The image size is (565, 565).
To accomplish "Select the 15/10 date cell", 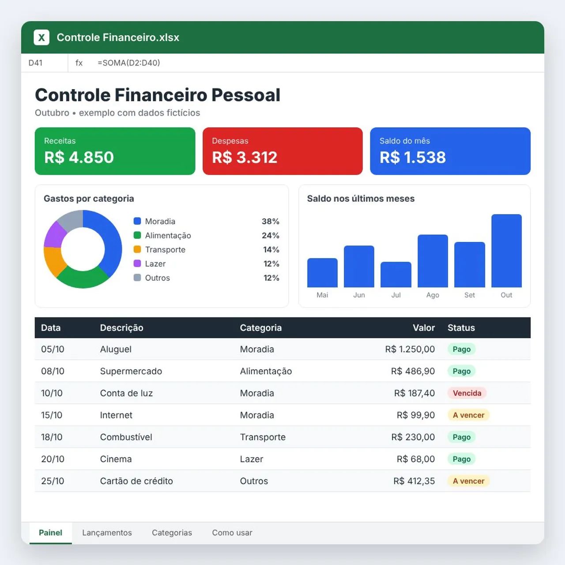I will click(x=52, y=415).
